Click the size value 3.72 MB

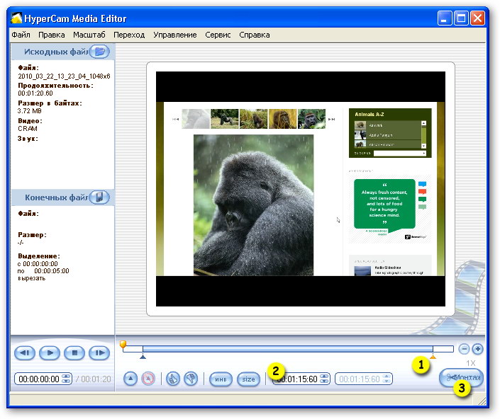30,110
